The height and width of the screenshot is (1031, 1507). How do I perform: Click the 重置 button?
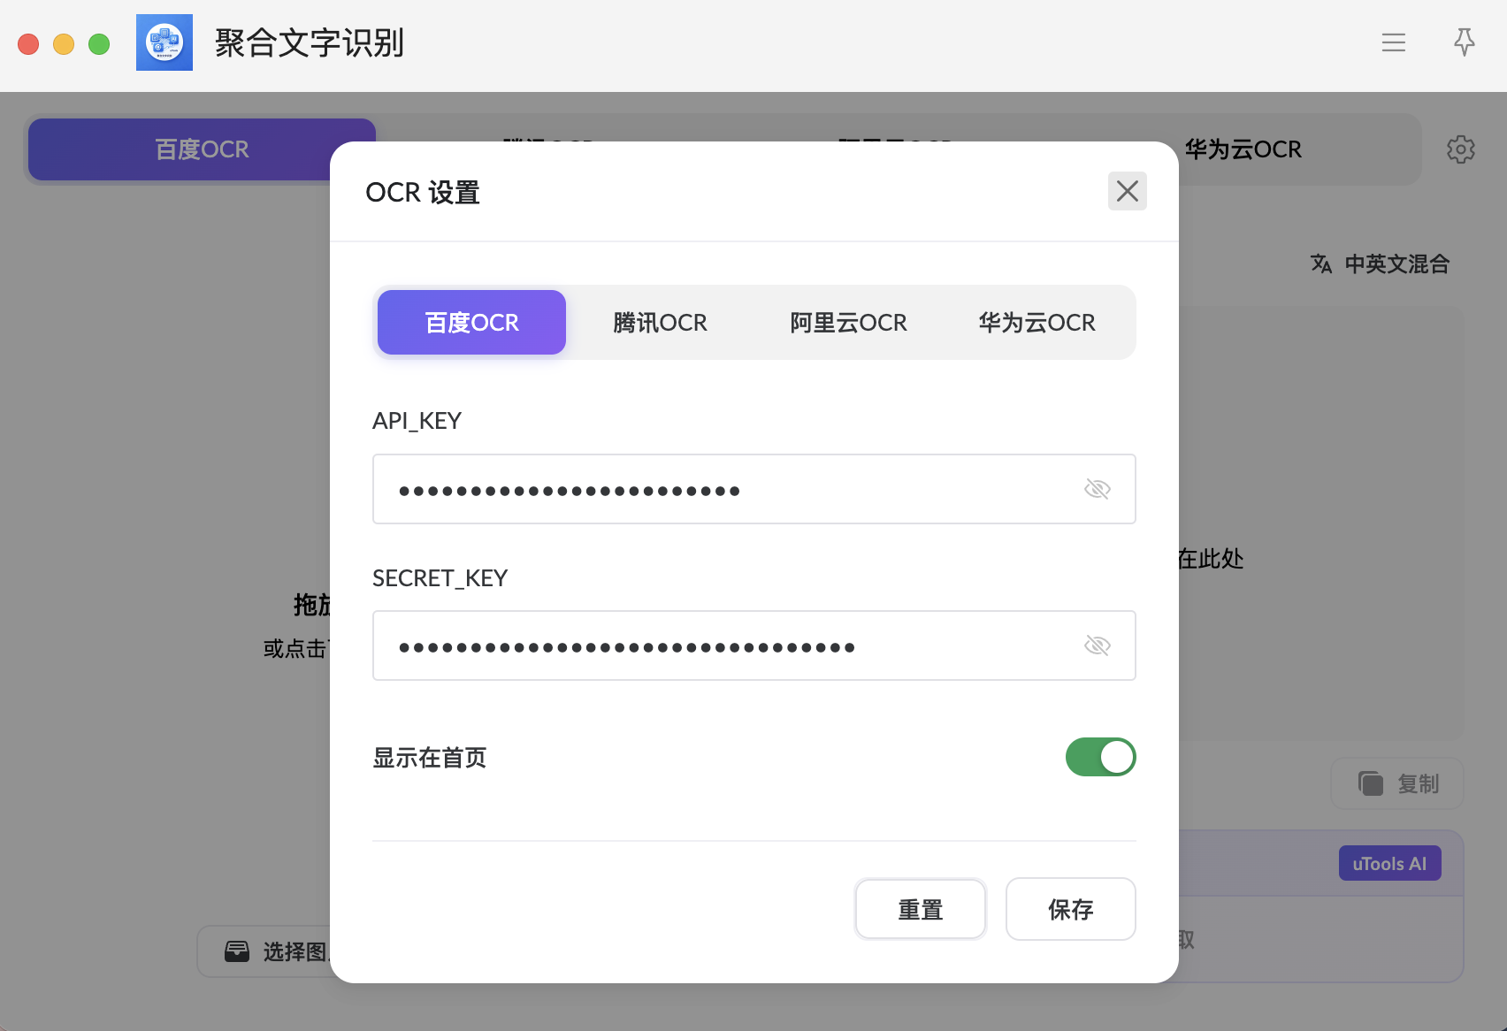tap(920, 909)
